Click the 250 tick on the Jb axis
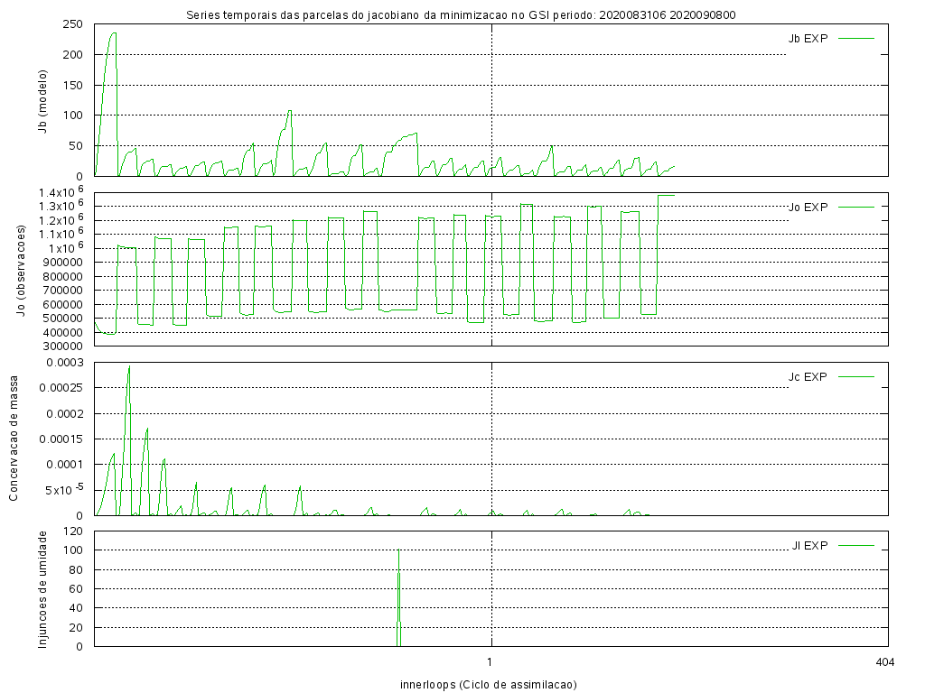The height and width of the screenshot is (693, 925). coord(73,24)
